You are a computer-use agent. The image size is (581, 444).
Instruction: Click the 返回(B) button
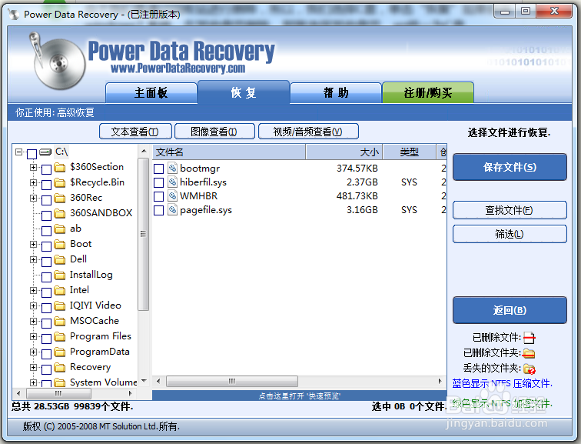pos(510,310)
